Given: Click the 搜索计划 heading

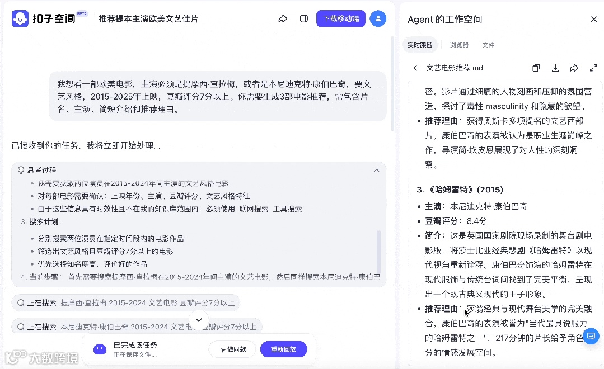Looking at the screenshot, I should tap(45, 221).
